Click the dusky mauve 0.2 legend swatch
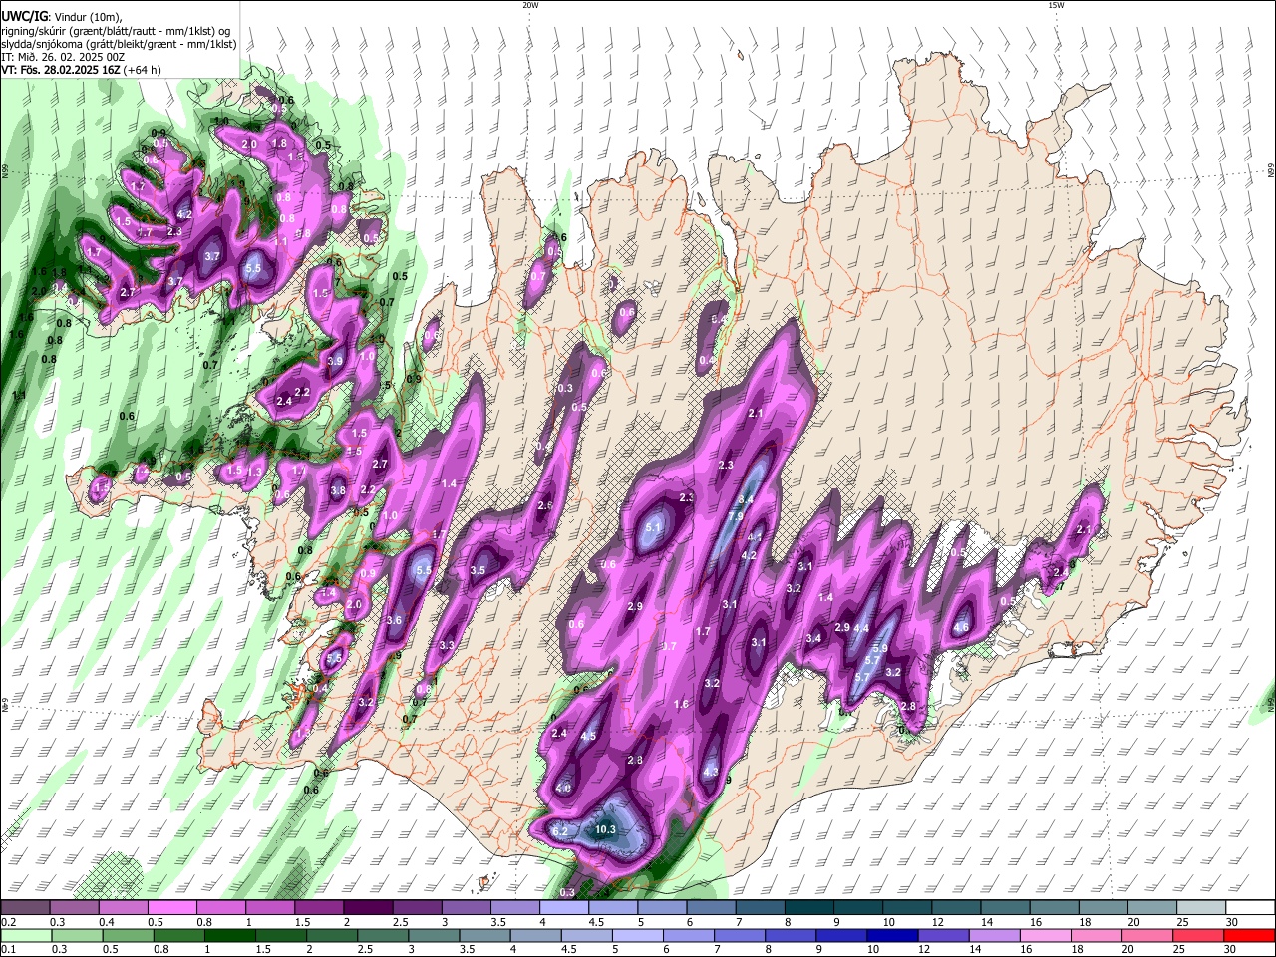This screenshot has width=1276, height=957. click(x=25, y=907)
